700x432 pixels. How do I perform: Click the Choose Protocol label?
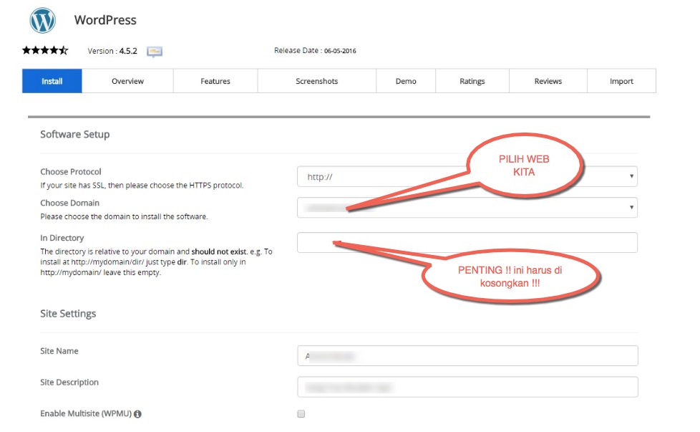(71, 171)
